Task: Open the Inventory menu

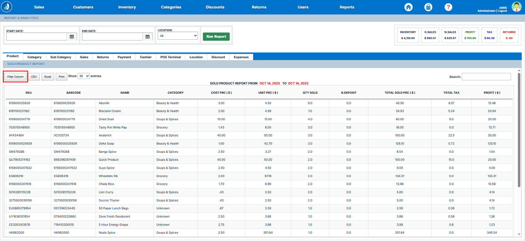Action: (127, 7)
